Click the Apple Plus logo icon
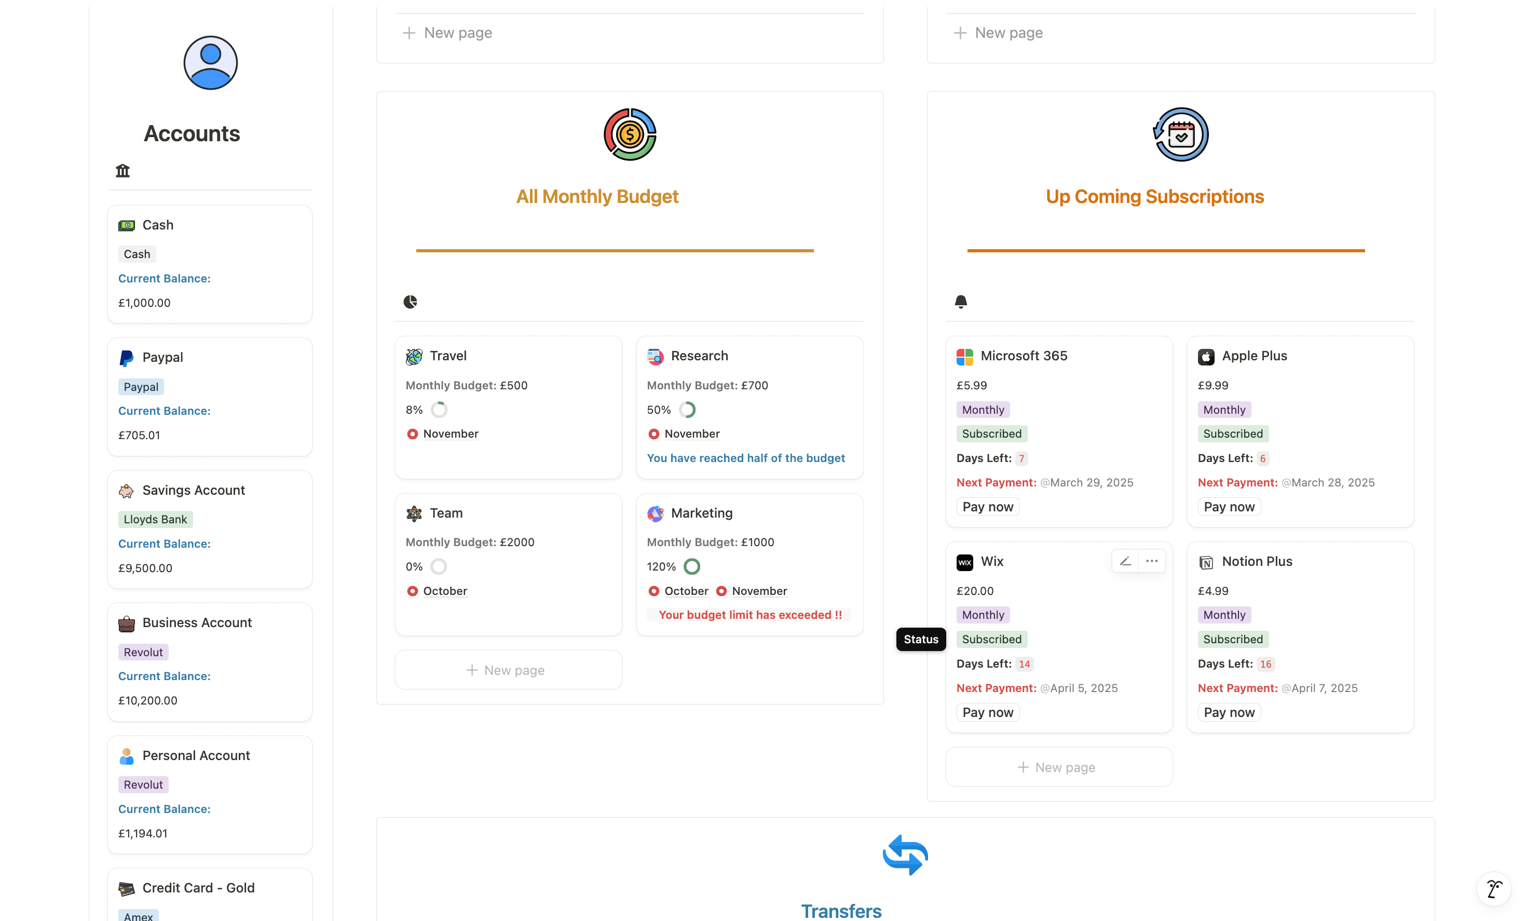 [1206, 356]
